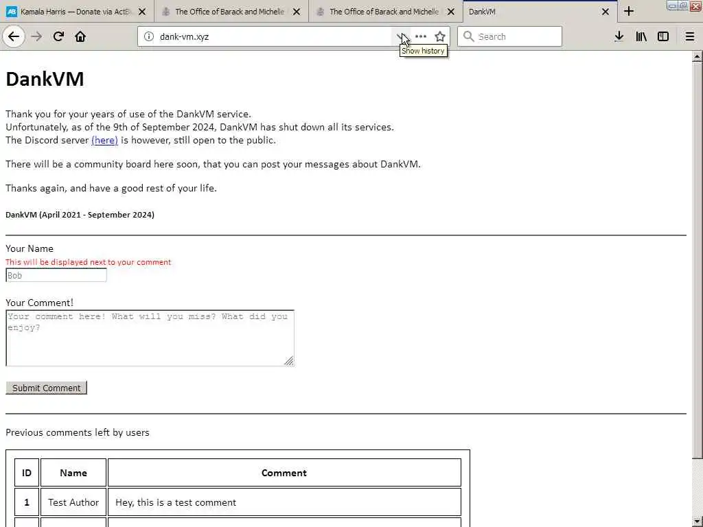
Task: Click the ID cell with value 1
Action: point(27,502)
